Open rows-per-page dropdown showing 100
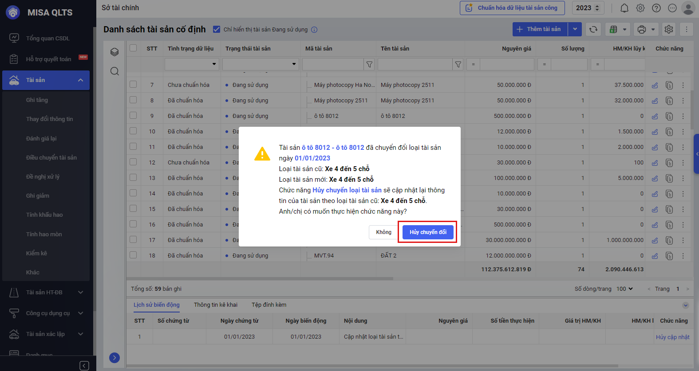Image resolution: width=699 pixels, height=371 pixels. pyautogui.click(x=624, y=289)
